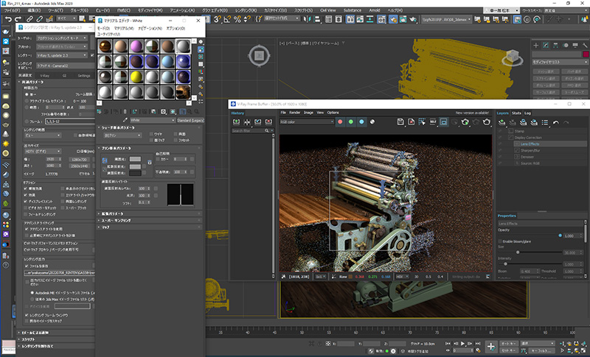590x357 pixels.
Task: Open shader type dropdown in Material Editor
Action: click(122, 135)
